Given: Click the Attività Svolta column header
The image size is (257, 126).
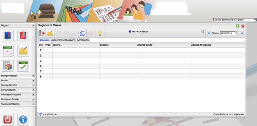Looking at the screenshot, I should click(164, 45).
